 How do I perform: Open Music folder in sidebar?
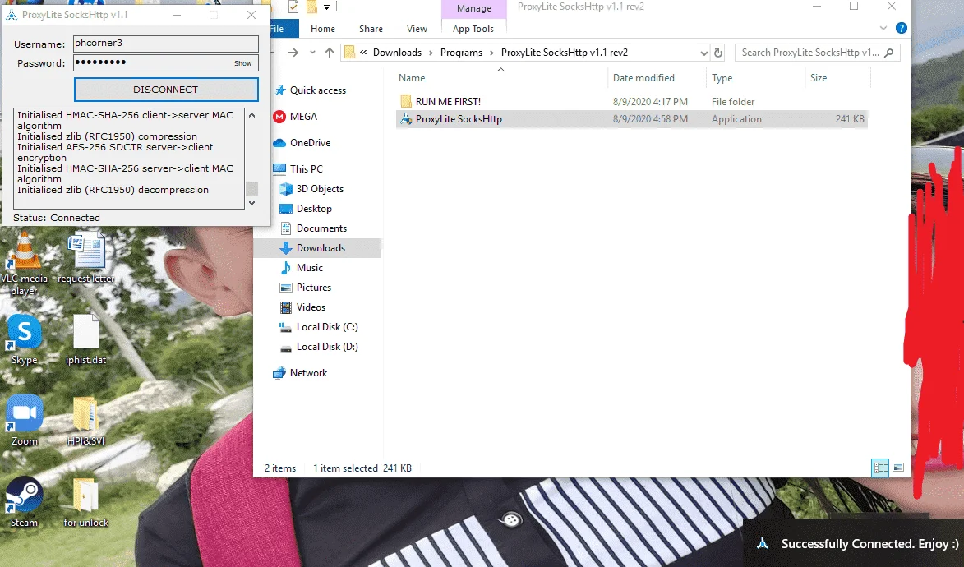[x=309, y=268]
